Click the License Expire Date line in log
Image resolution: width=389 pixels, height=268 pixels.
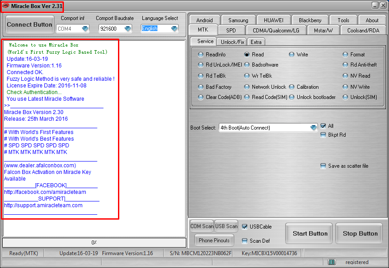point(47,86)
